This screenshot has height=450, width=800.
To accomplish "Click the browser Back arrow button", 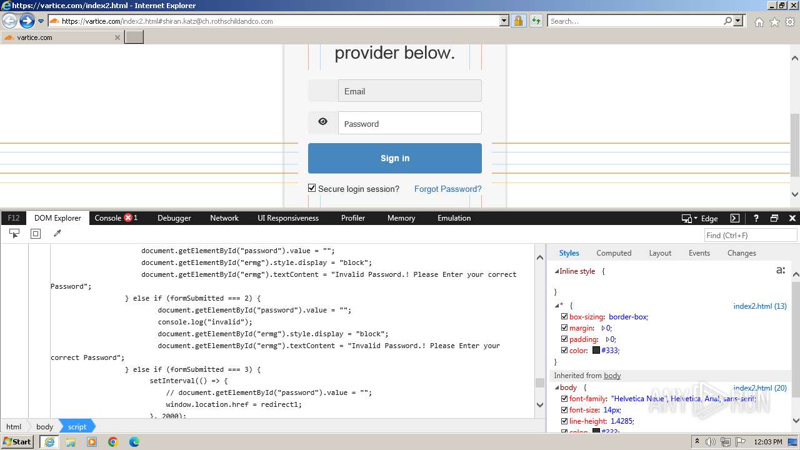I will (x=10, y=21).
